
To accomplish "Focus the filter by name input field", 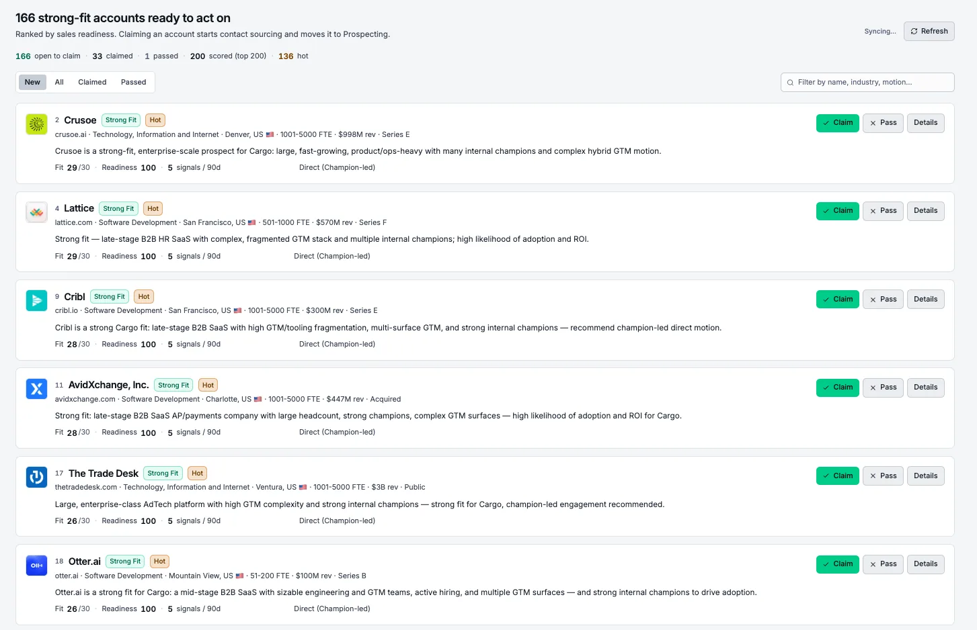I will (867, 83).
